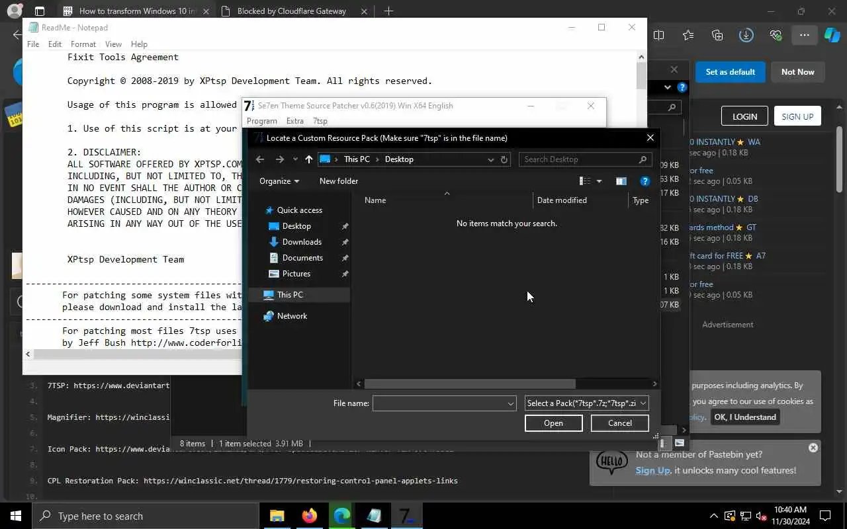Click Set as default button
The height and width of the screenshot is (529, 847).
point(731,72)
